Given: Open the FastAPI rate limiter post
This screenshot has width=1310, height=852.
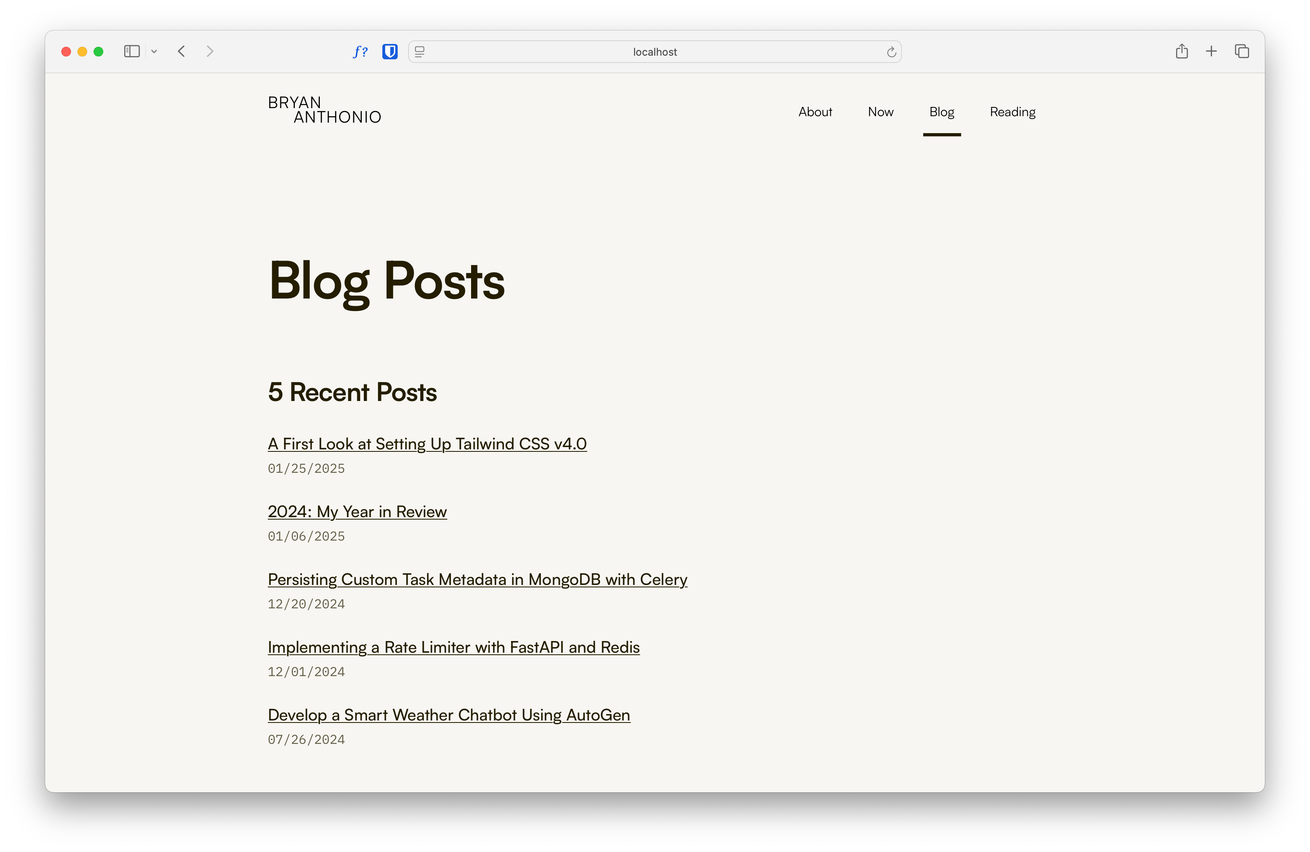Looking at the screenshot, I should coord(454,647).
